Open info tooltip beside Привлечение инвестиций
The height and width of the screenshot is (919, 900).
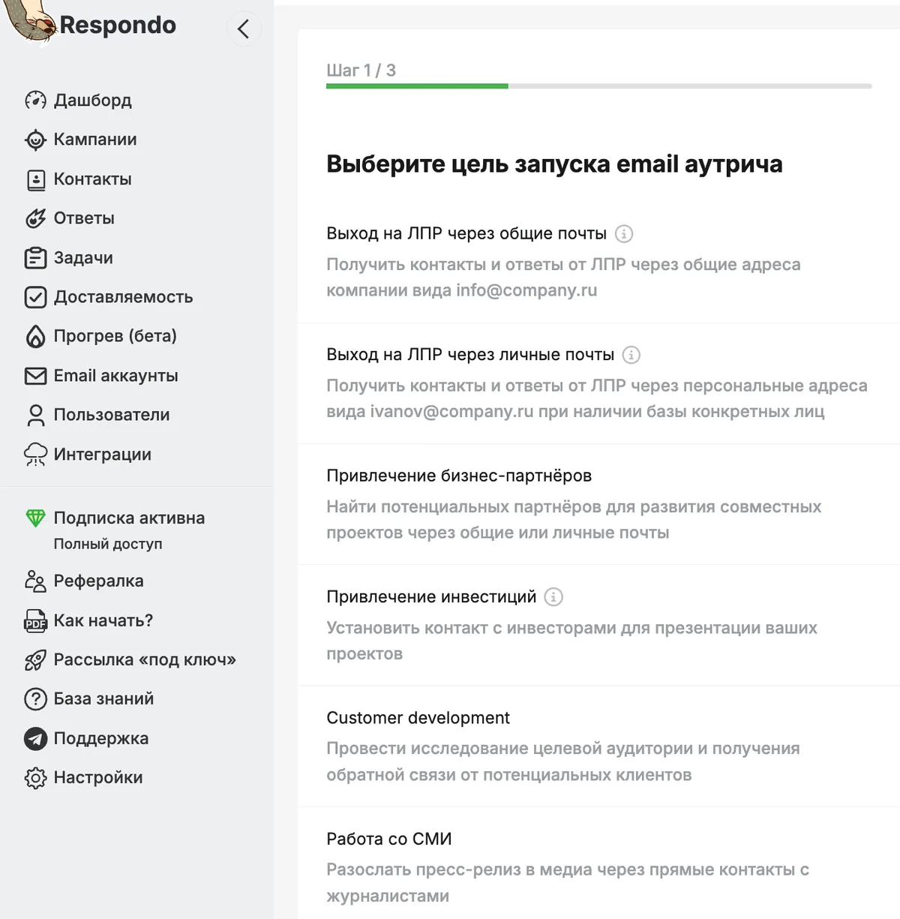click(553, 597)
